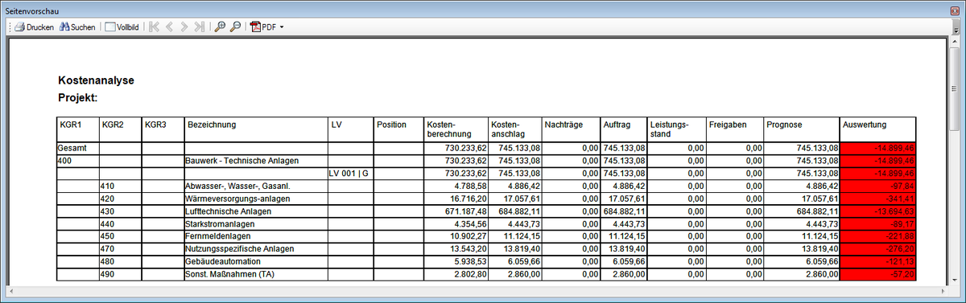Click the Kostenanalyse heading

point(96,80)
